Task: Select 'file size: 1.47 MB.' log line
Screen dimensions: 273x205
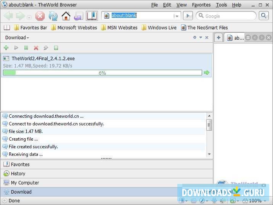Action: tap(103, 131)
